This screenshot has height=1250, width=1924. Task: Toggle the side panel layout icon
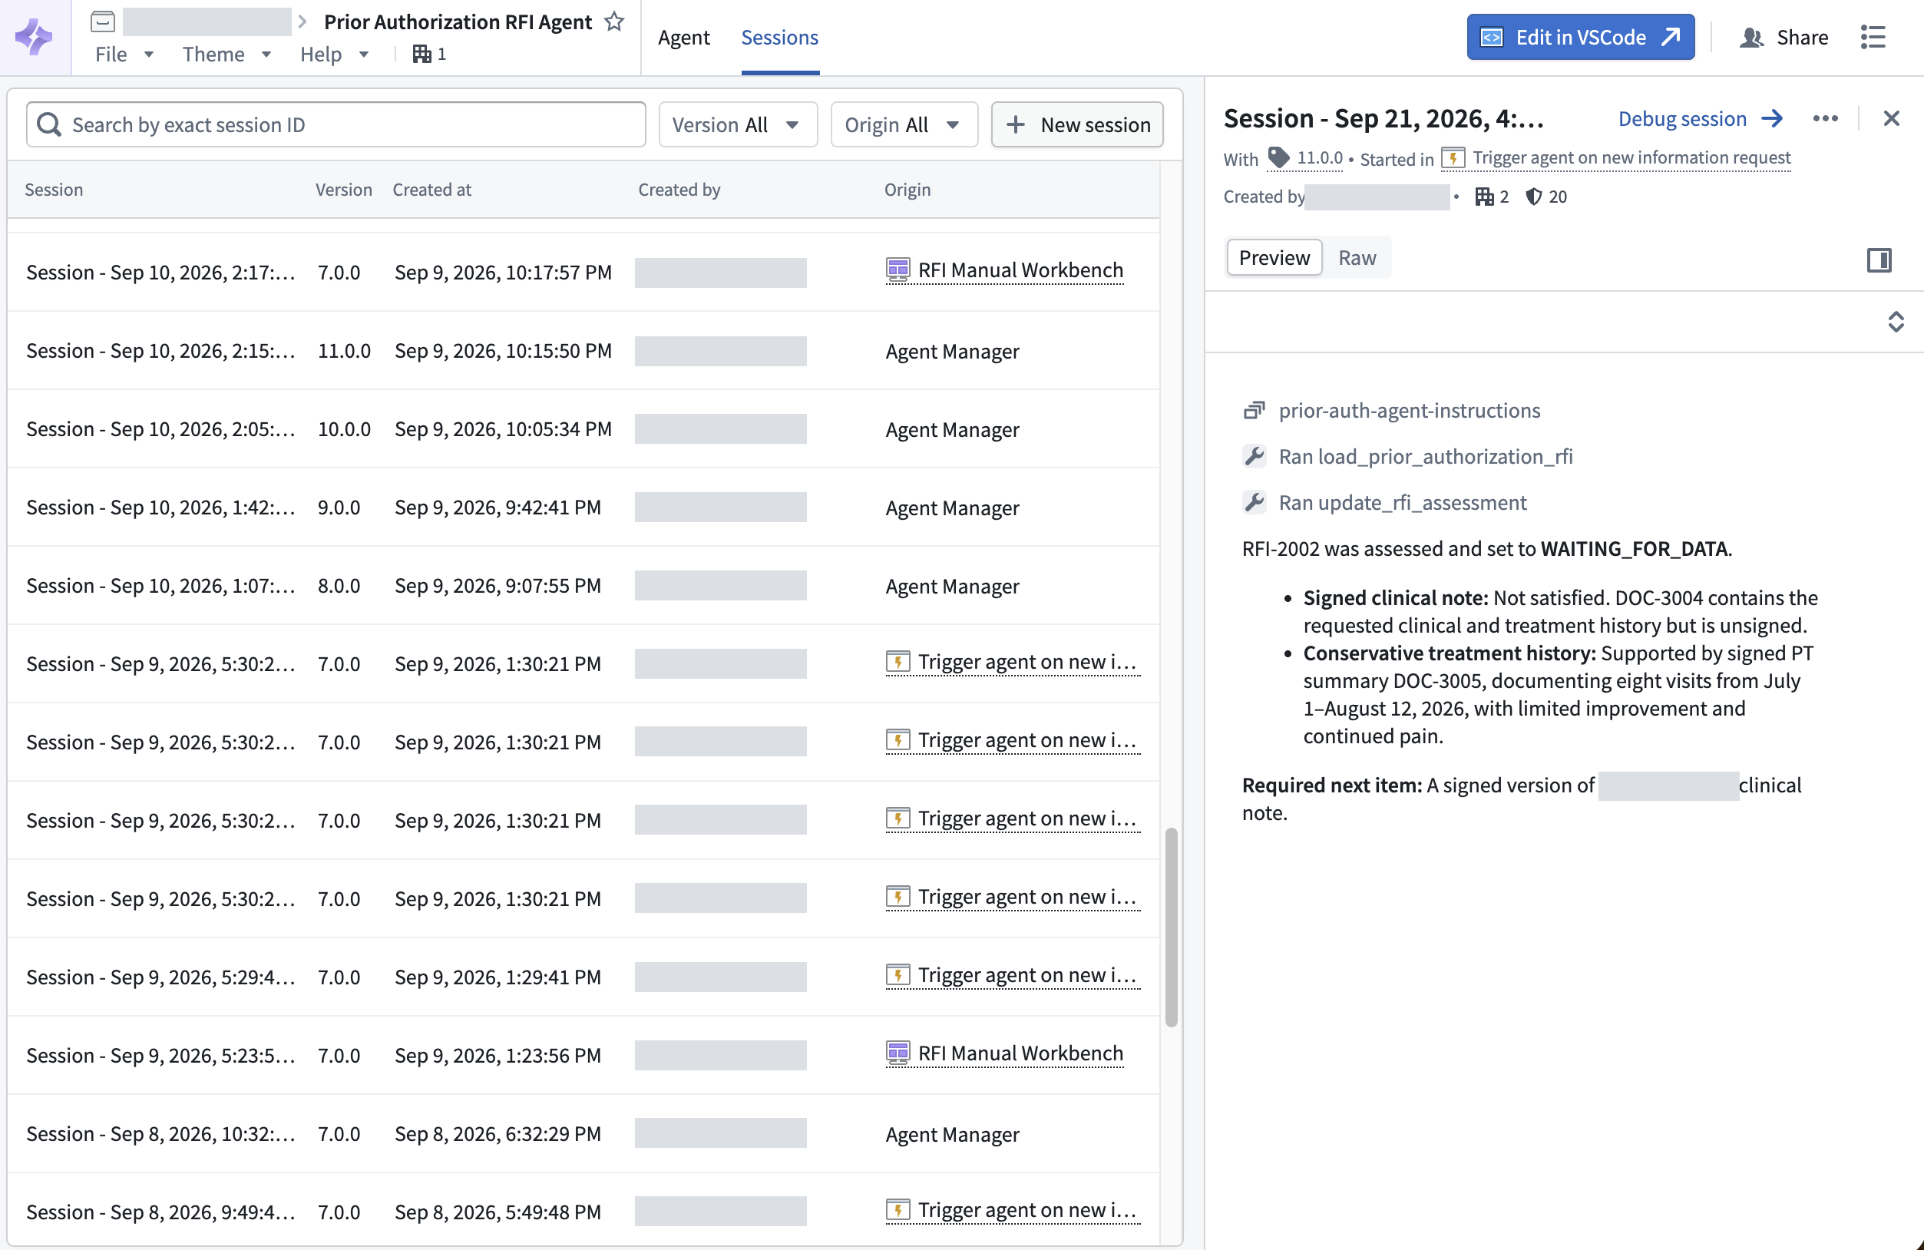(1879, 260)
